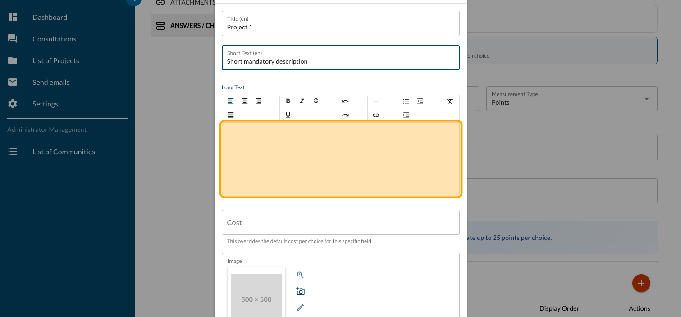Redo the last edit
The image size is (681, 317).
[x=345, y=115]
